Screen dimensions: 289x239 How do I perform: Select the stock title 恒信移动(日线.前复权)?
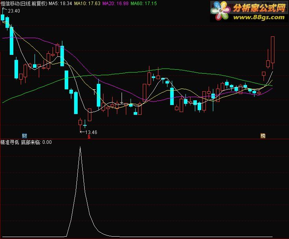coord(24,4)
